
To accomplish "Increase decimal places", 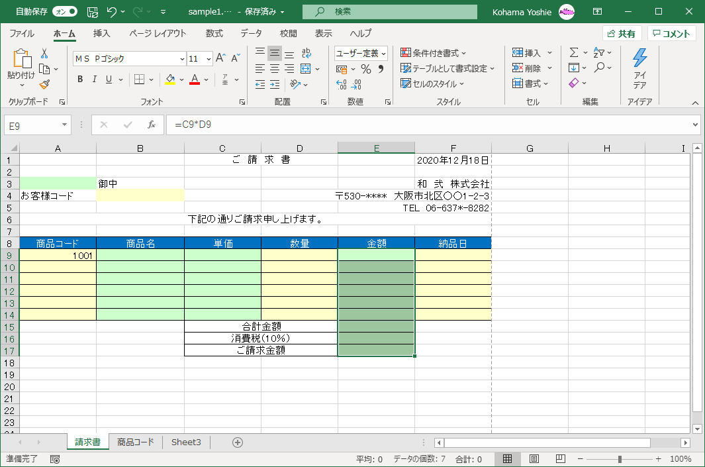I will [x=342, y=84].
